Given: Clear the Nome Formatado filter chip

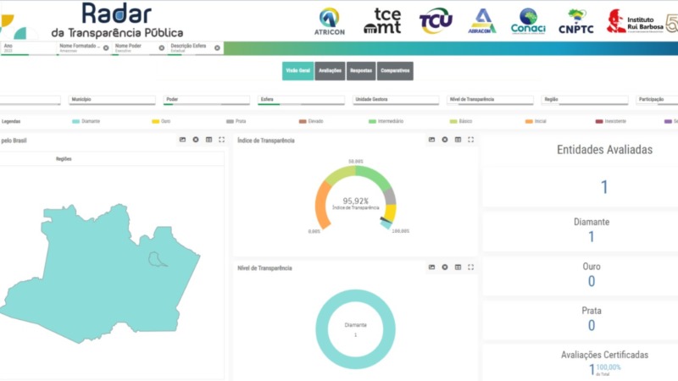Looking at the screenshot, I should 106,48.
